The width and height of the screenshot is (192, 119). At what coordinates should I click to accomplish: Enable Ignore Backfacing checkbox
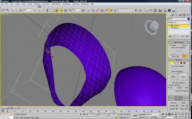coord(170,71)
